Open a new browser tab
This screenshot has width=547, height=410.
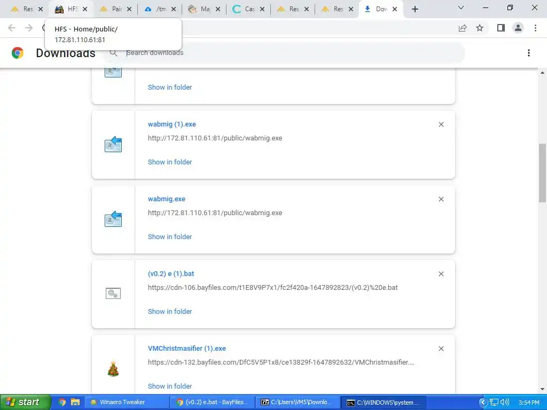click(x=415, y=9)
